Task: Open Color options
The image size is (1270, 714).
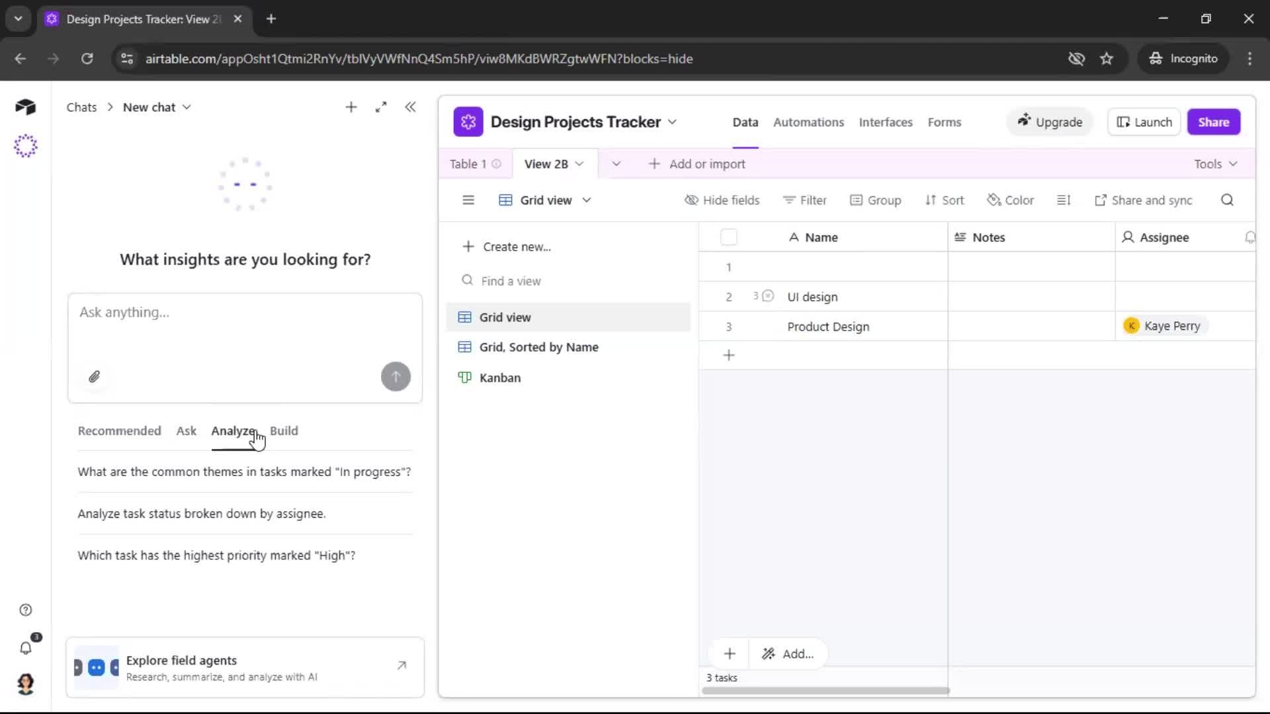Action: (1010, 200)
